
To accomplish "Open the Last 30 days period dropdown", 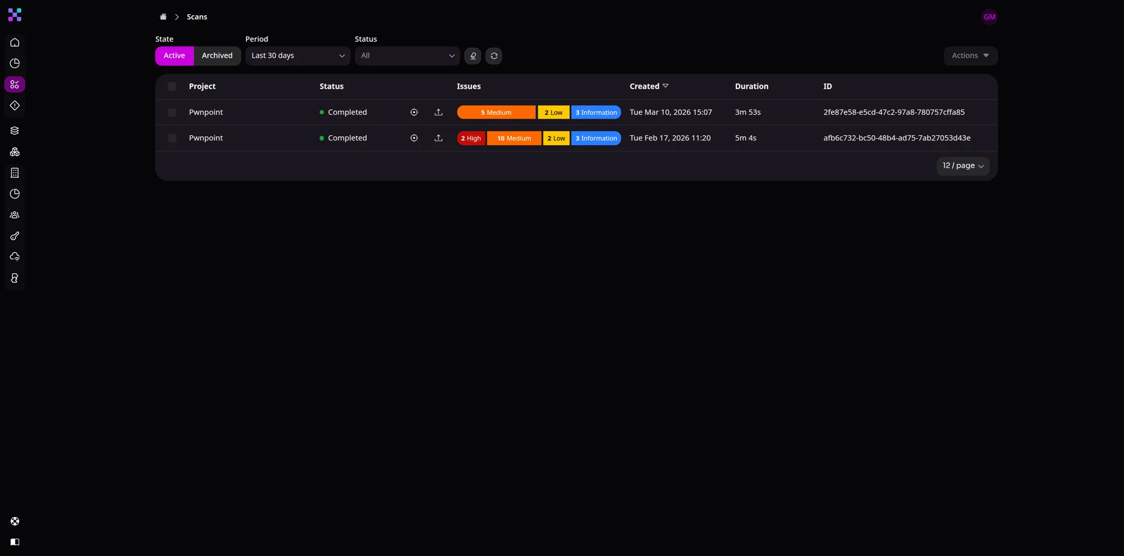I will click(x=298, y=56).
